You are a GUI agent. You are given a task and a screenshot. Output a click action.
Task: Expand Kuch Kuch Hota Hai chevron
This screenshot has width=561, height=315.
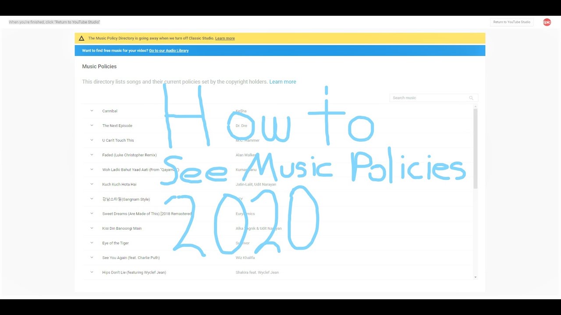click(92, 184)
